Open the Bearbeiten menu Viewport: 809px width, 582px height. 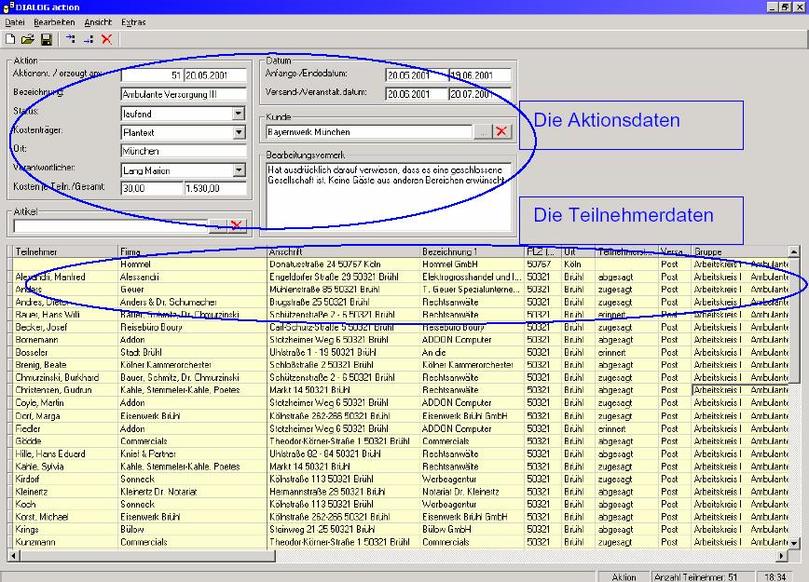point(54,21)
